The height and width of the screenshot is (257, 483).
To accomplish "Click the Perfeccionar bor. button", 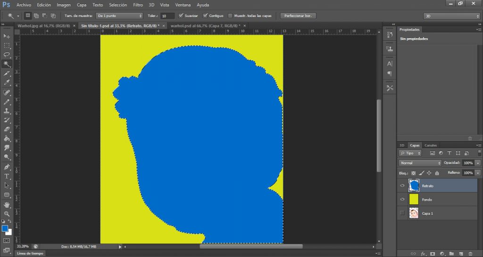I will click(x=298, y=16).
